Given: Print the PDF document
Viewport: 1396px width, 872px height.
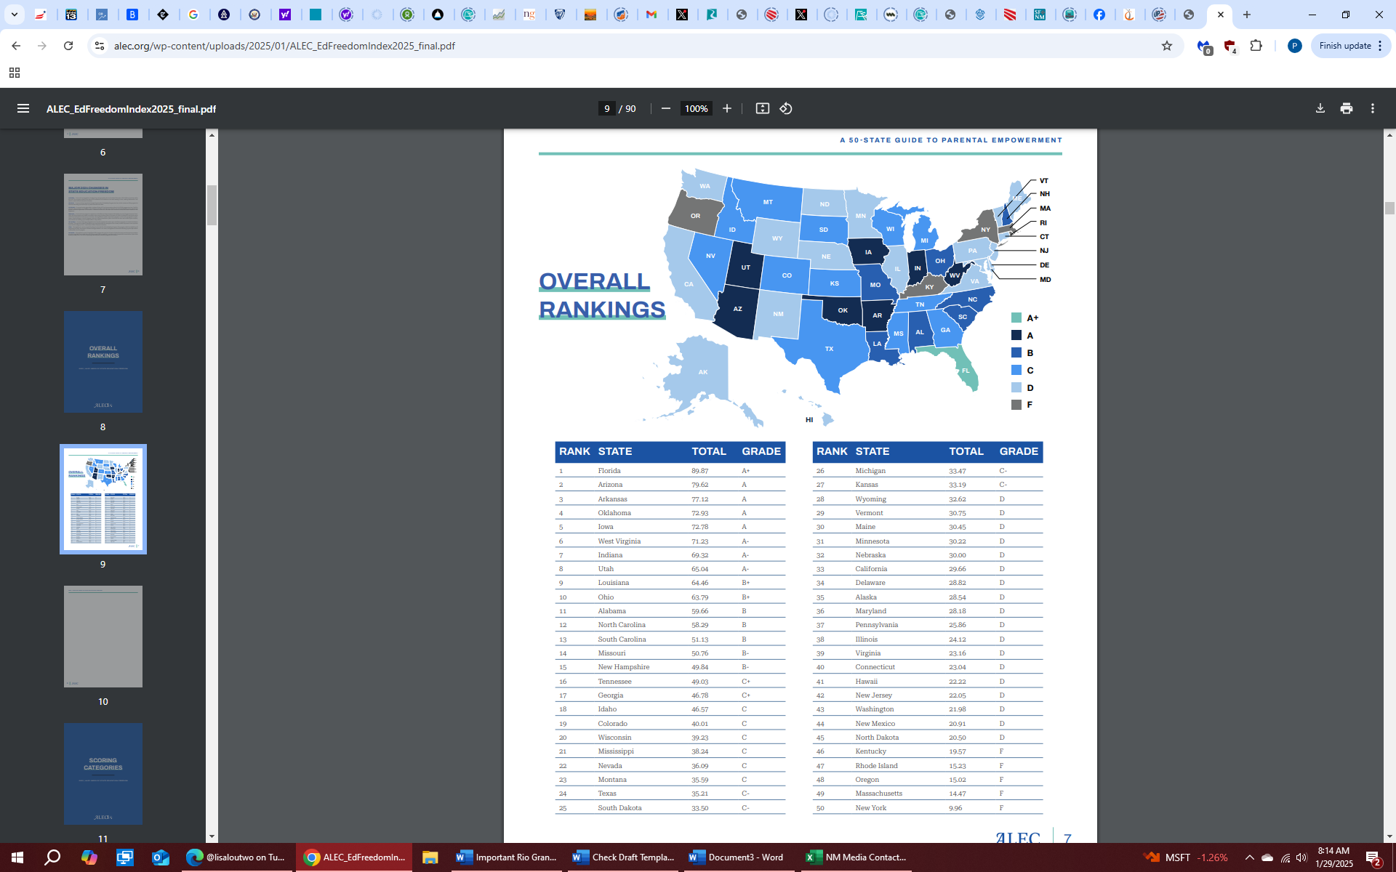Looking at the screenshot, I should click(x=1346, y=108).
